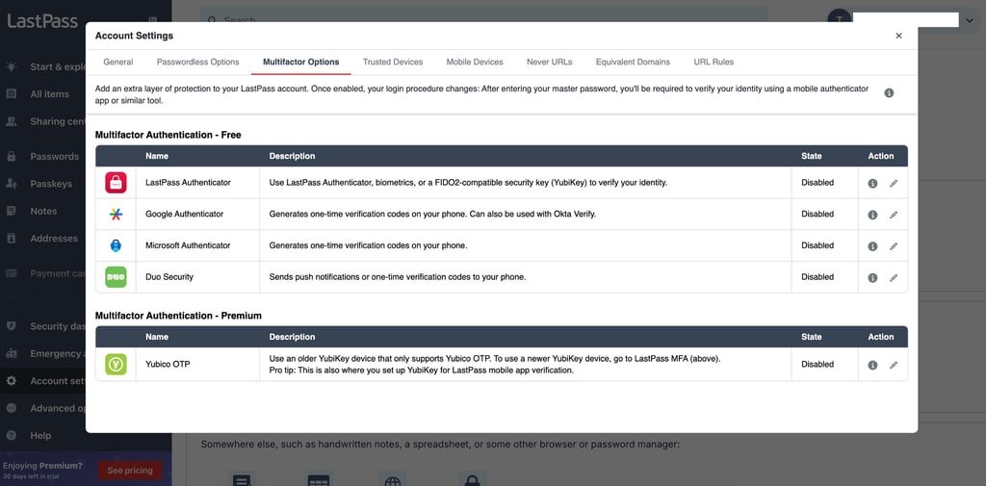Click the LastPass logo in sidebar
This screenshot has width=986, height=486.
(x=42, y=21)
